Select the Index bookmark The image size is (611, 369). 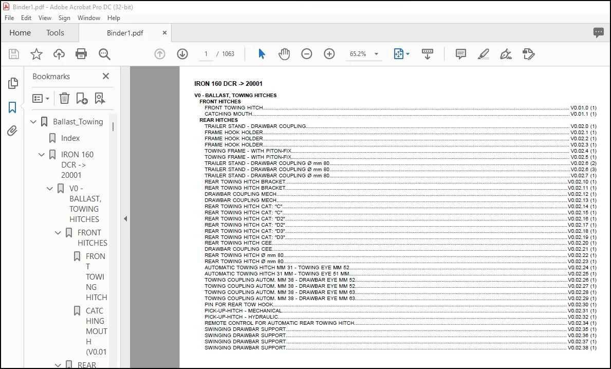tap(70, 138)
